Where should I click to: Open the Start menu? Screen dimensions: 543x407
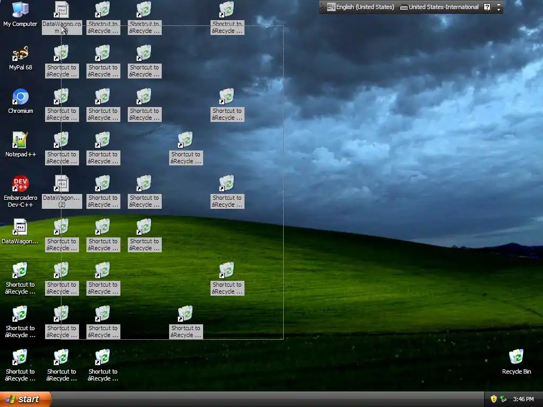(x=25, y=399)
